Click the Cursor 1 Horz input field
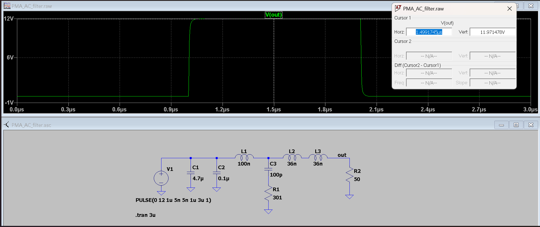The image size is (540, 227). (429, 32)
